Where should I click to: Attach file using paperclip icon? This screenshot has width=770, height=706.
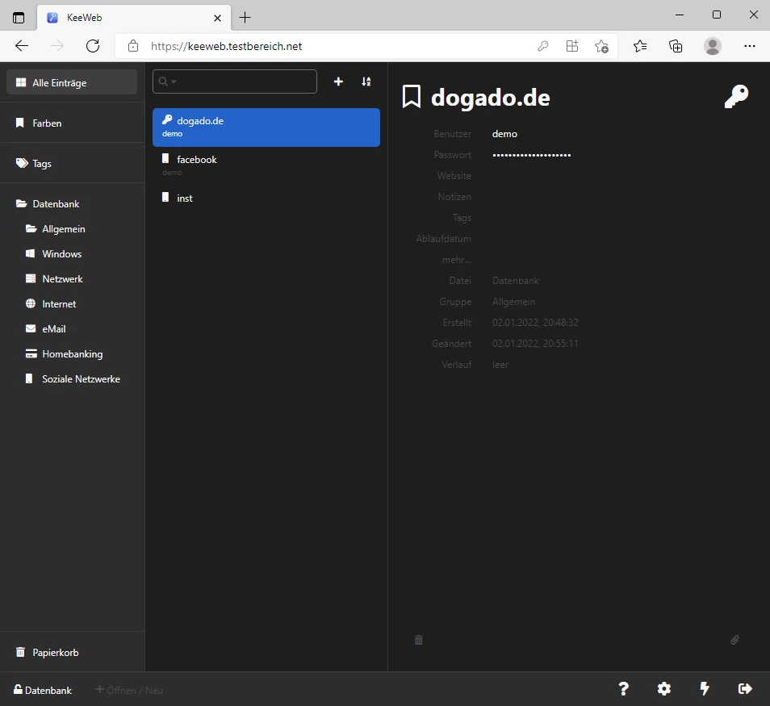tap(734, 640)
